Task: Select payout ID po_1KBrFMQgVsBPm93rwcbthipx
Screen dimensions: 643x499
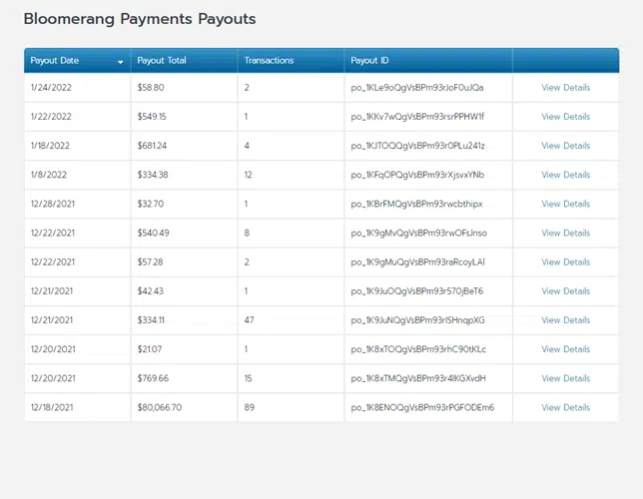Action: [416, 205]
